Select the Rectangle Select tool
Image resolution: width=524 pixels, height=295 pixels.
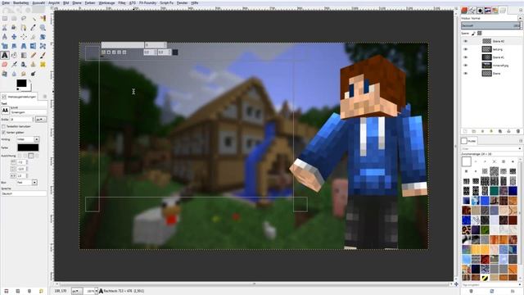coord(5,18)
